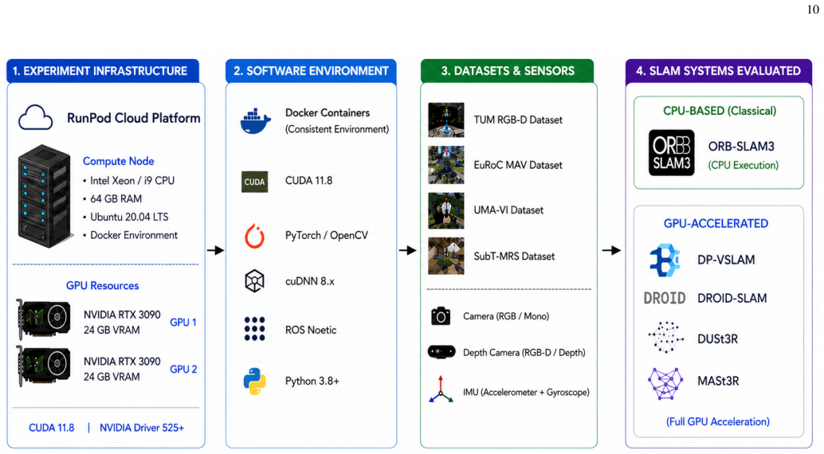Click the ORB-SLAM3 black logo

(x=671, y=152)
